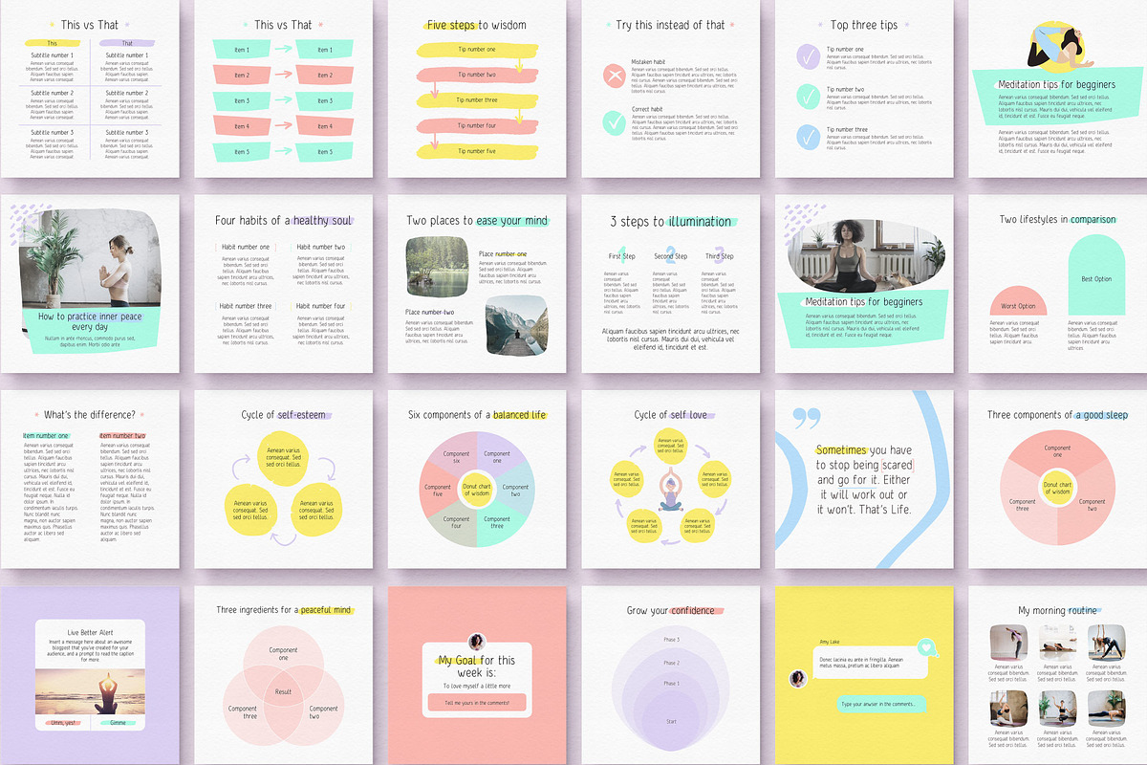Click the Sometimes you have to stop quote text
The height and width of the screenshot is (765, 1147).
[x=864, y=479]
